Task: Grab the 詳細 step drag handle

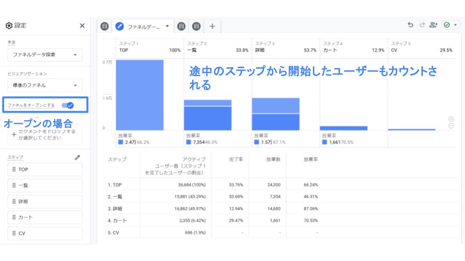Action: [14, 201]
